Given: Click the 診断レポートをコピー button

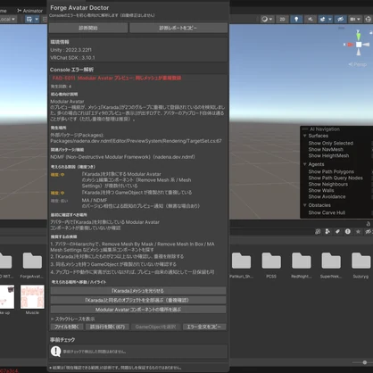Looking at the screenshot, I should 178,28.
